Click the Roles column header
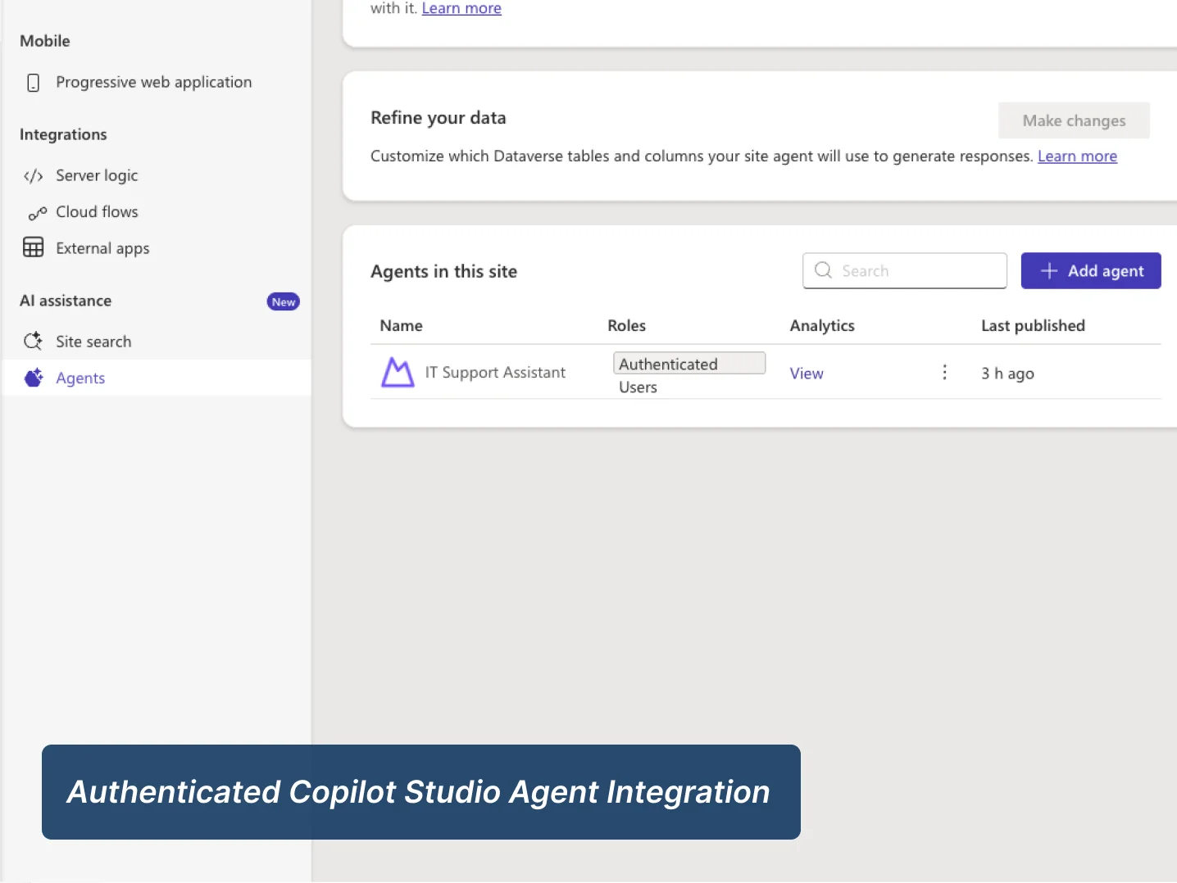 pos(626,326)
